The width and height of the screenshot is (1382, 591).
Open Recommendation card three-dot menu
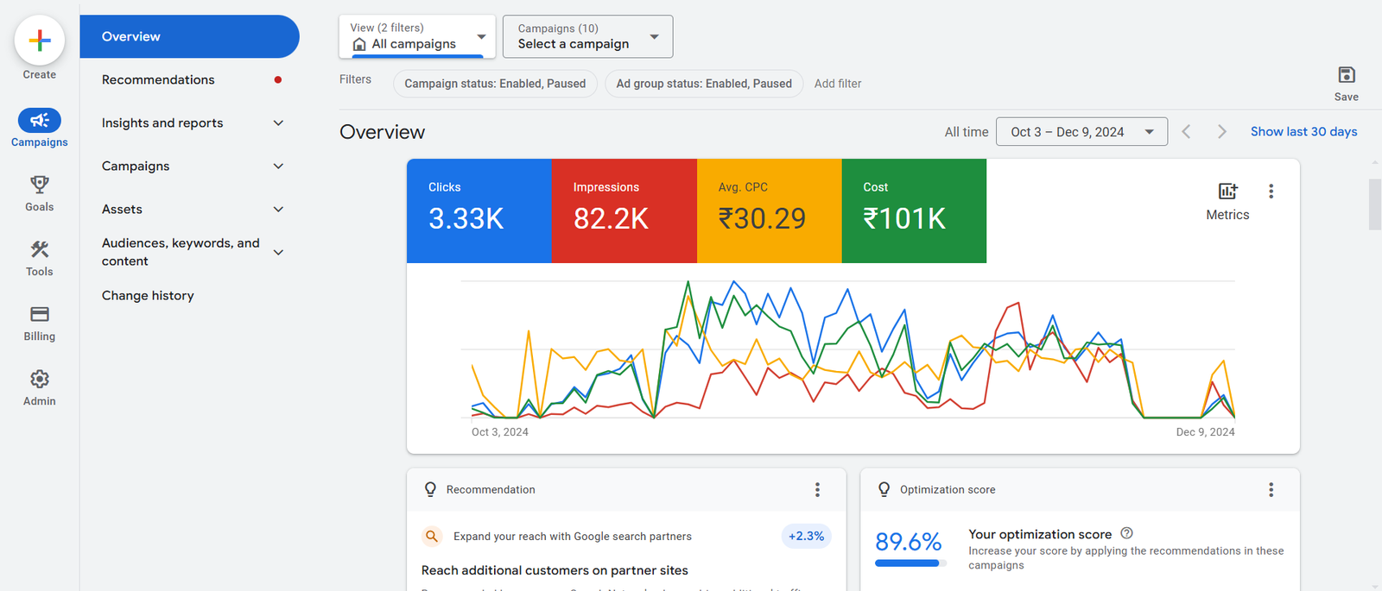pos(817,489)
